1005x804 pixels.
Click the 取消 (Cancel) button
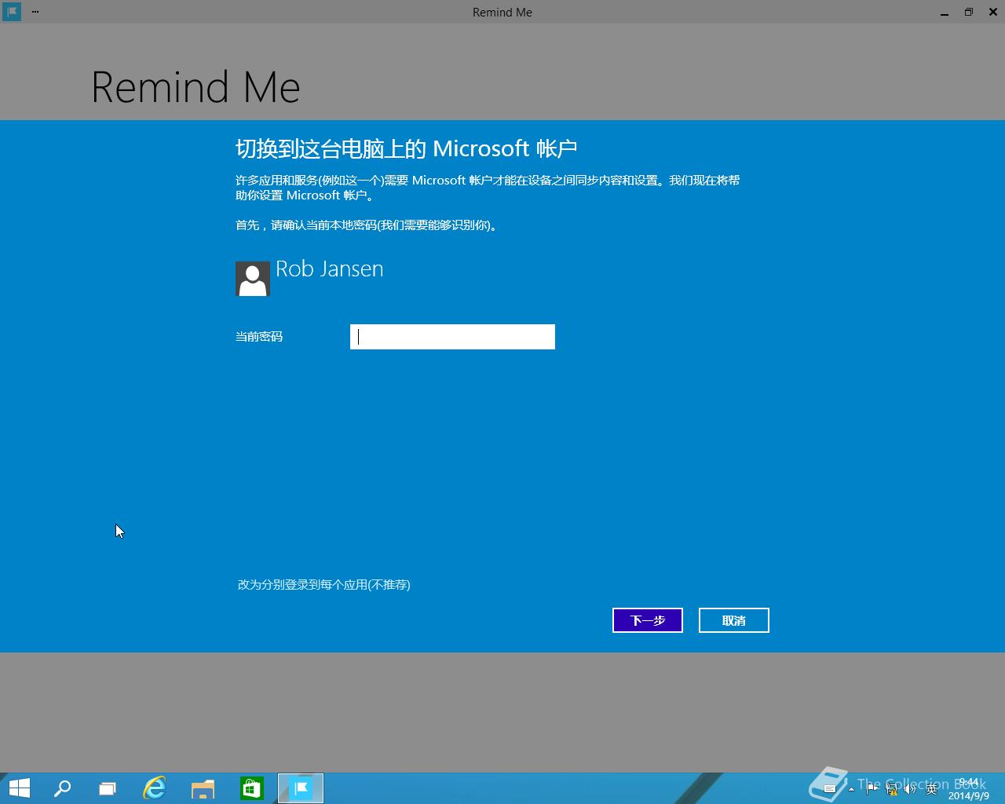[734, 620]
